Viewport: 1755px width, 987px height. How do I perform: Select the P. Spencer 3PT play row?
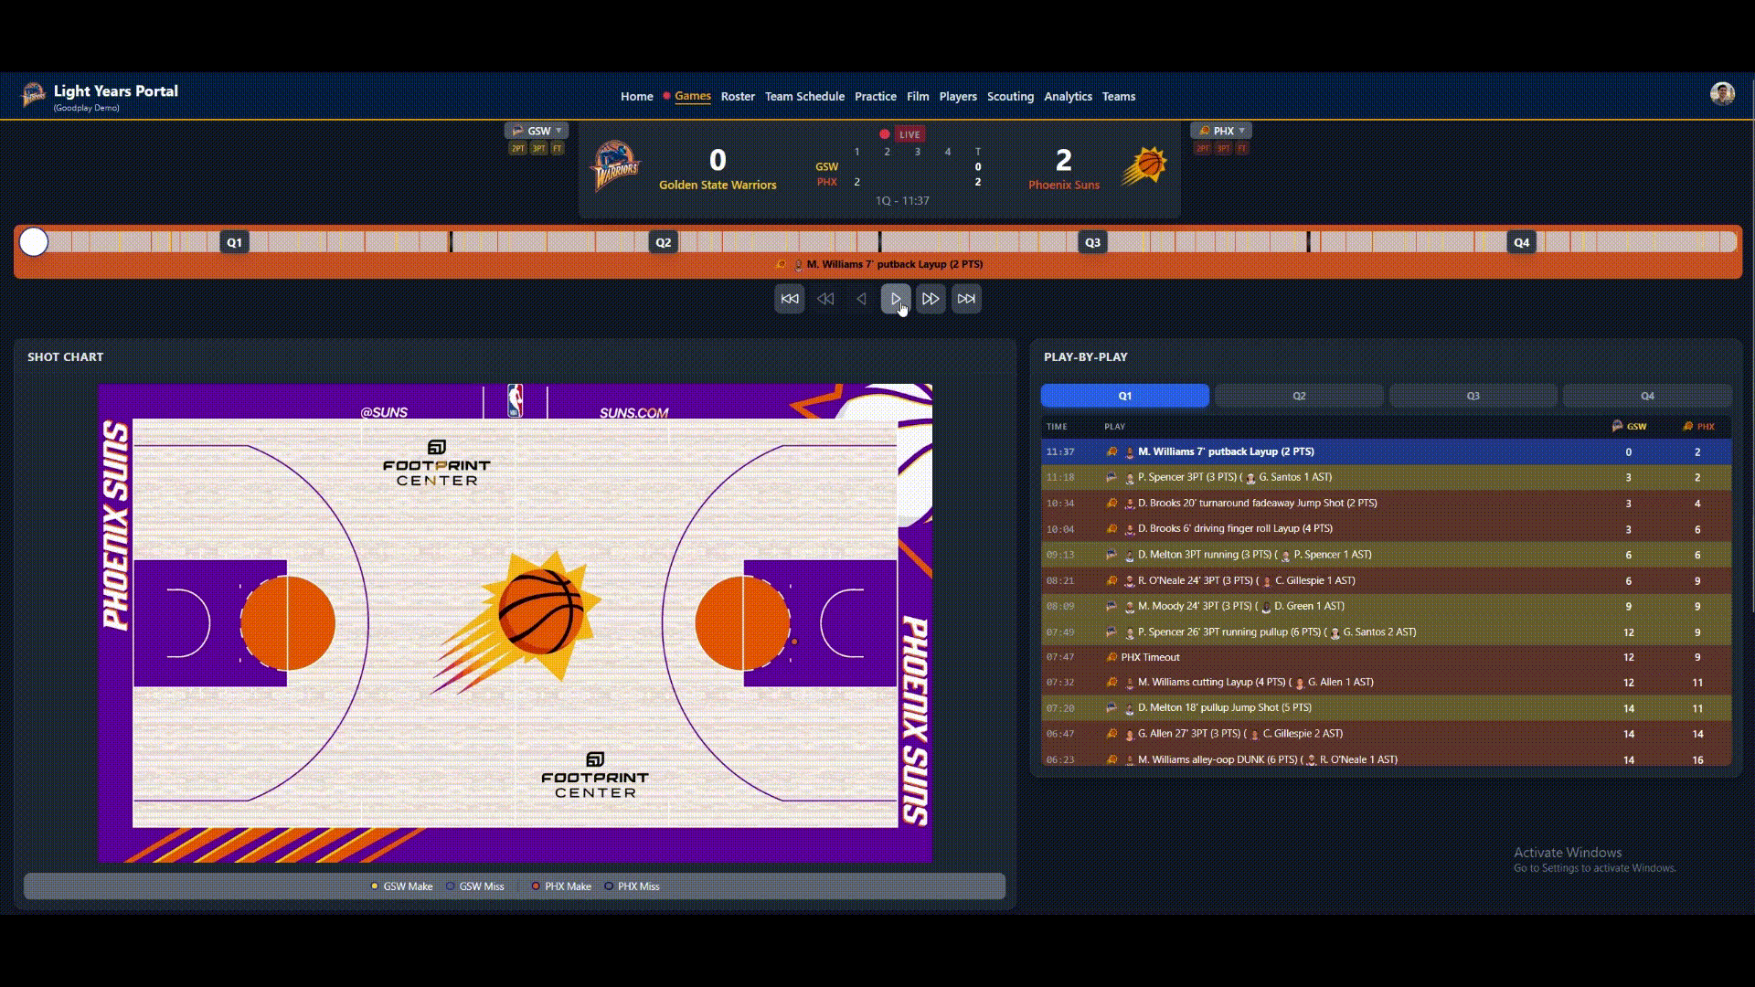(1280, 477)
